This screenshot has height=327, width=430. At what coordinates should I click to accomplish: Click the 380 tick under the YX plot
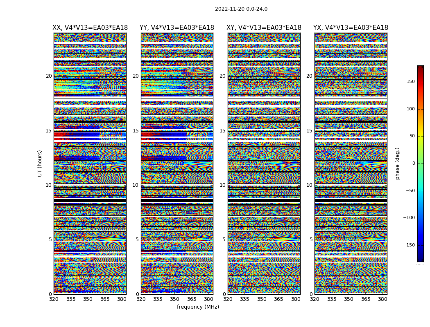pos(382,299)
